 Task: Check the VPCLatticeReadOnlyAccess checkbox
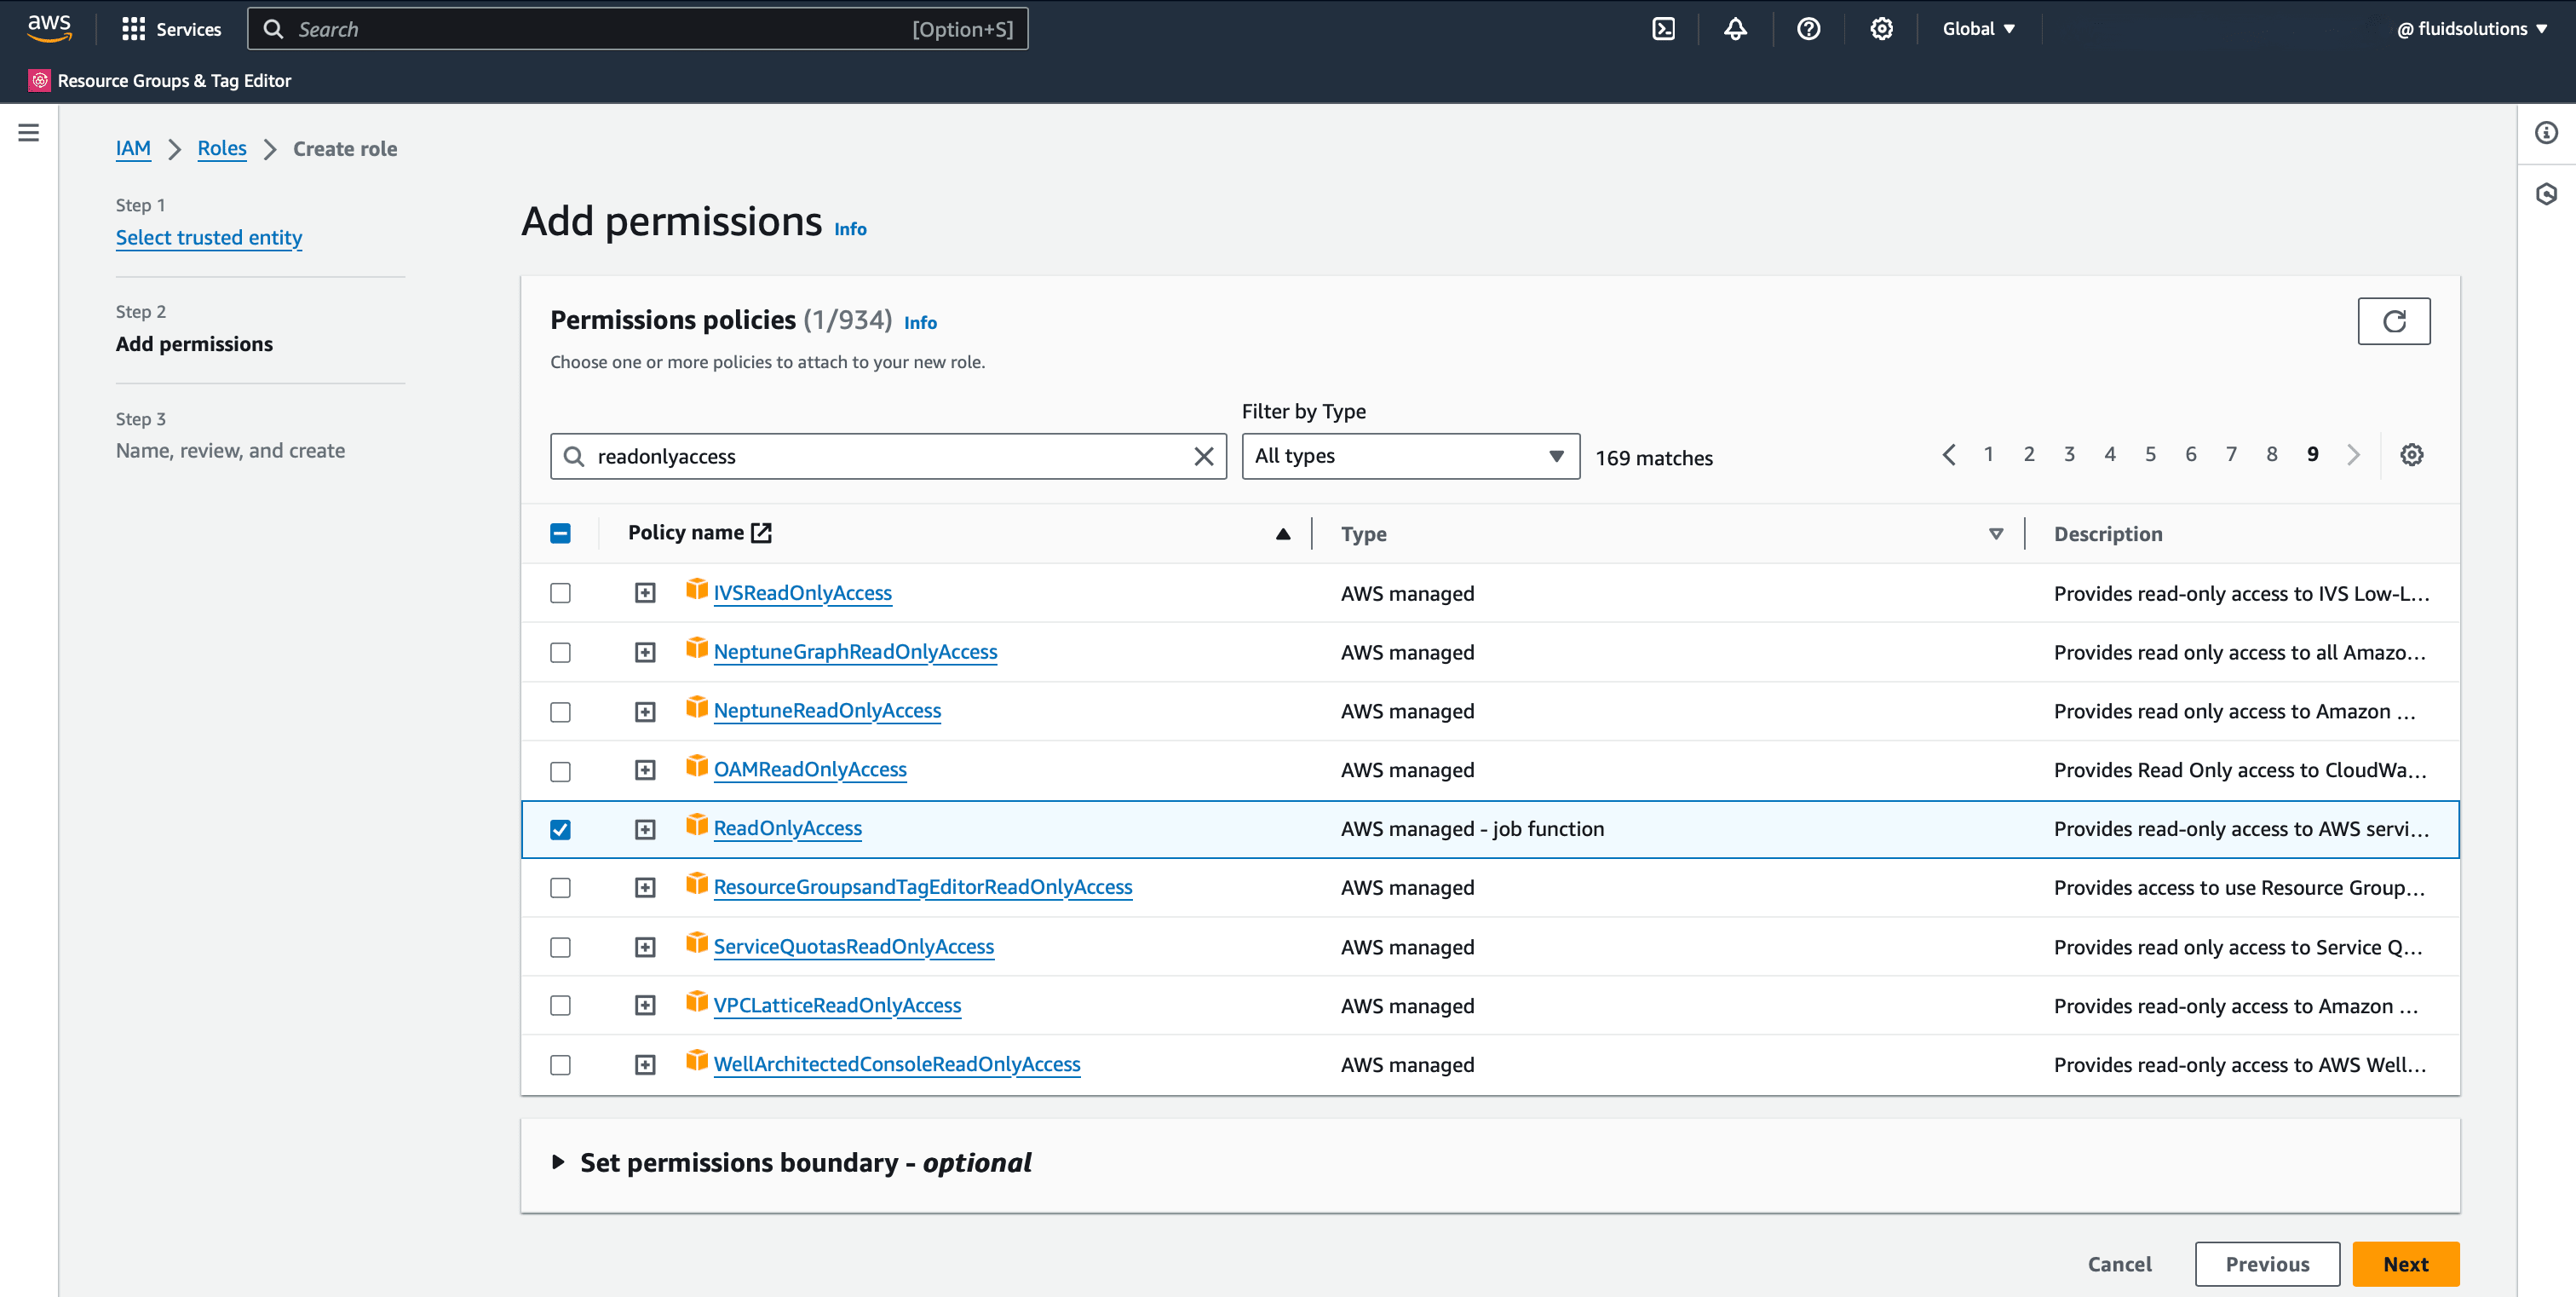coord(560,1005)
